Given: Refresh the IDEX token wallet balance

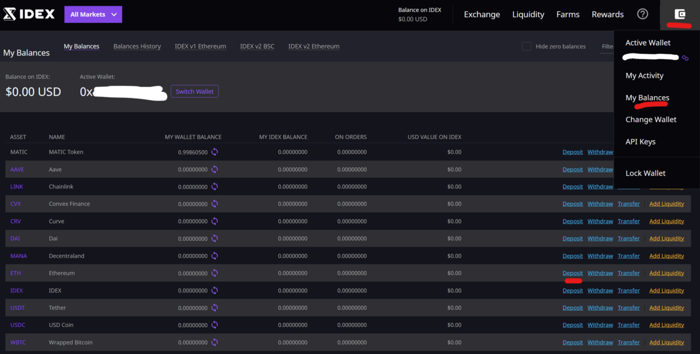Looking at the screenshot, I should click(214, 290).
